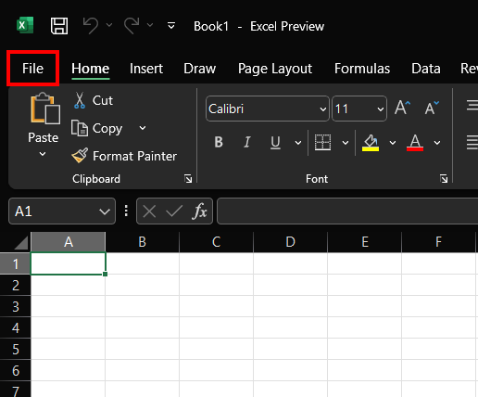Select row 6 header

pos(15,370)
